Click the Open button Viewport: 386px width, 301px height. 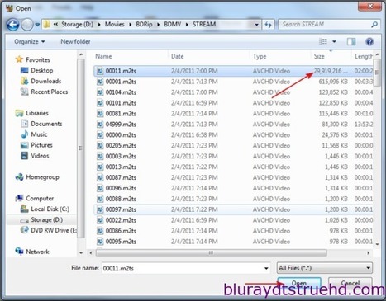[299, 283]
